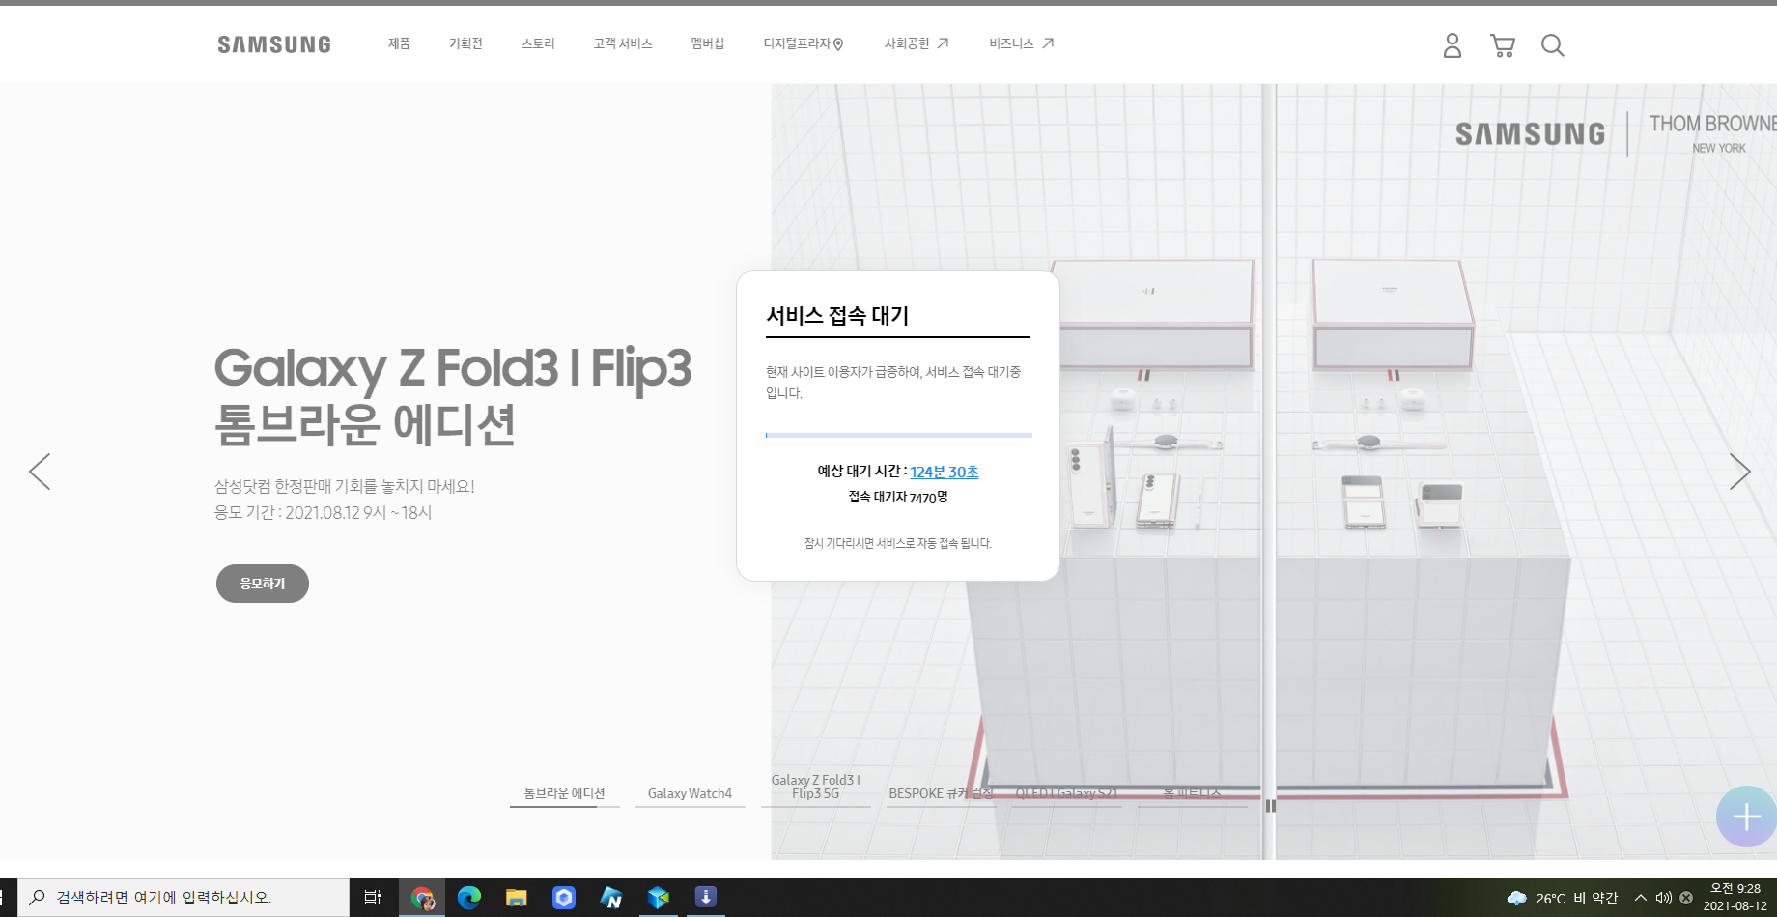The height and width of the screenshot is (917, 1777).
Task: Pause the banner carousel autoplay
Action: tap(1271, 806)
